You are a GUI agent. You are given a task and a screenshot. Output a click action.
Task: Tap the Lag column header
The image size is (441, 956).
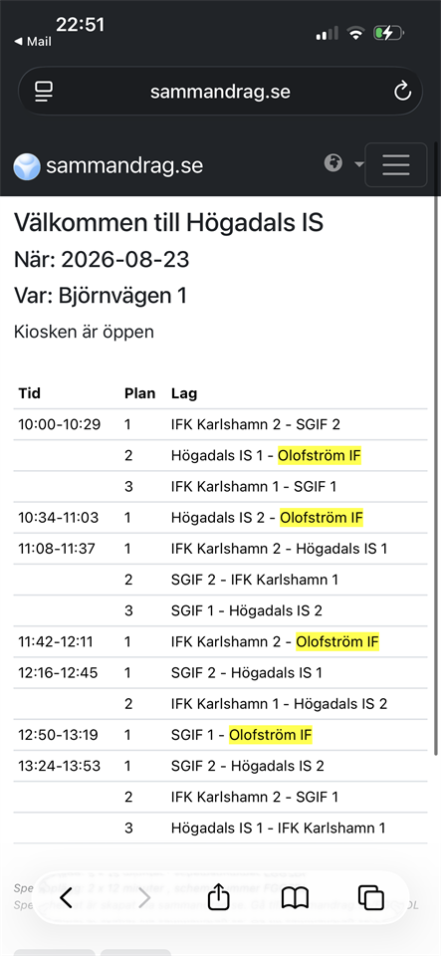(184, 393)
